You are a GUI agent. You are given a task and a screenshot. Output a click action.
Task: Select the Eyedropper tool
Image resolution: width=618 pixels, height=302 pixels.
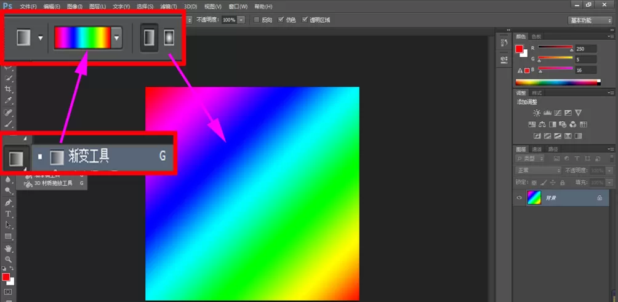point(8,101)
